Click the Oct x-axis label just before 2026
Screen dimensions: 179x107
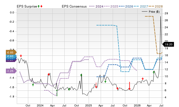tap(125, 105)
